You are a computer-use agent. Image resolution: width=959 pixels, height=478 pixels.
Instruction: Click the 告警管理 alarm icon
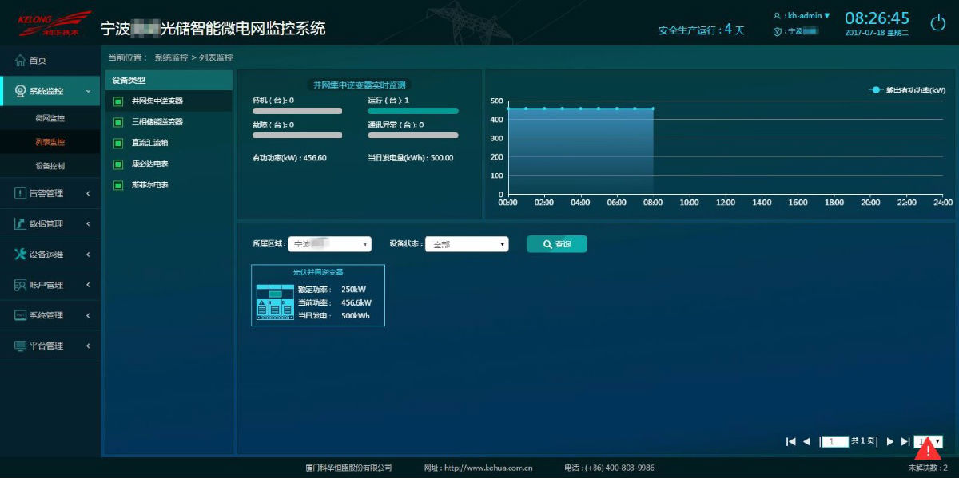pyautogui.click(x=20, y=193)
